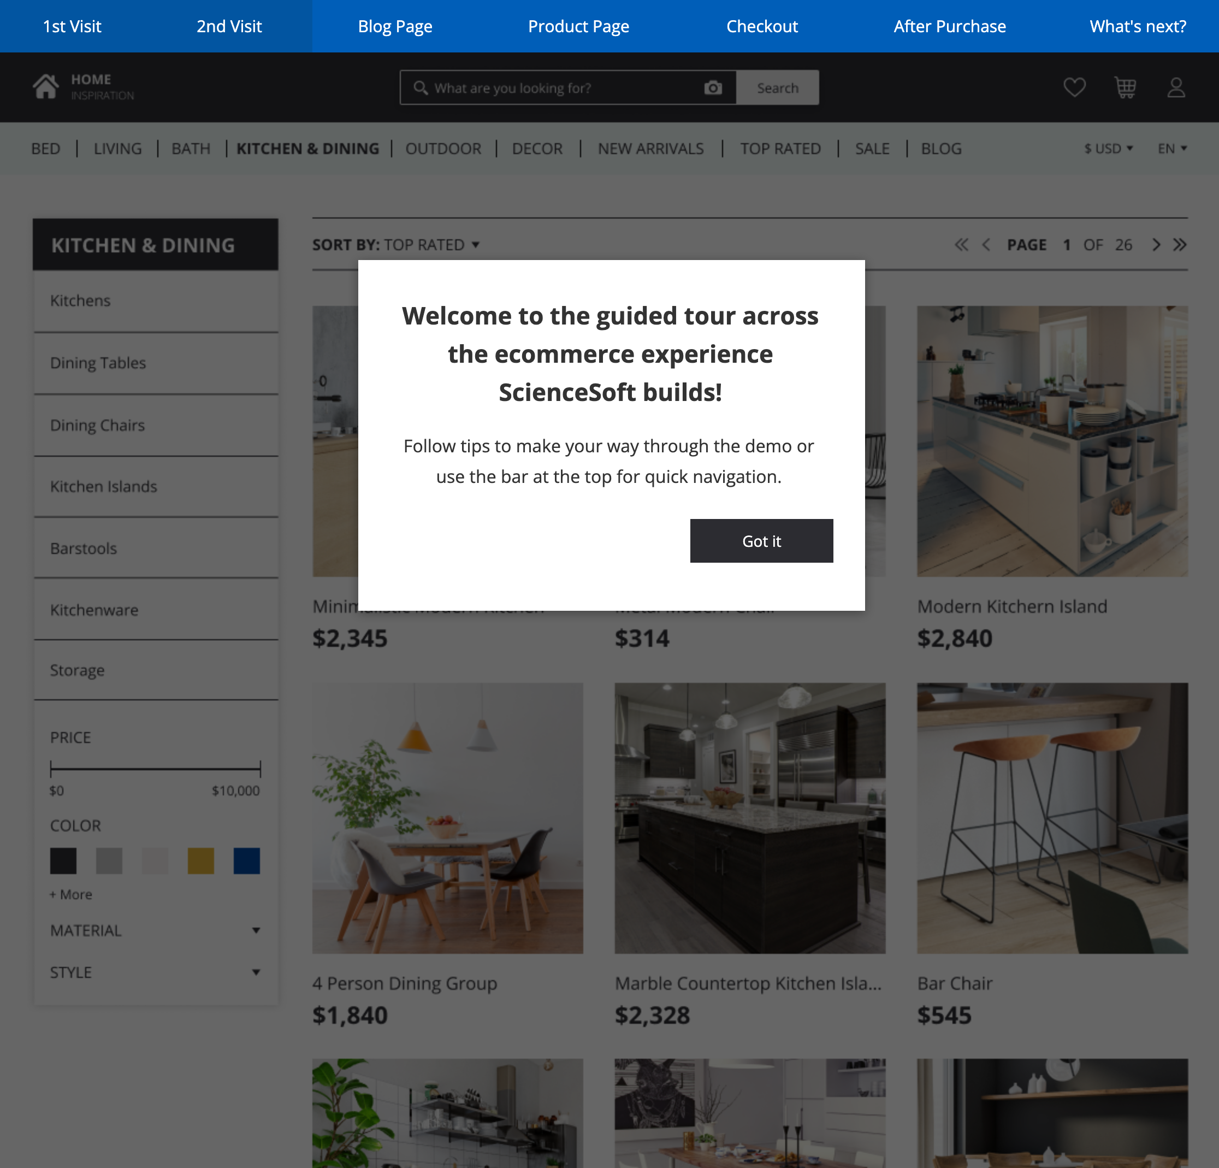Go to next page arrow
Viewport: 1219px width, 1168px height.
(x=1156, y=245)
